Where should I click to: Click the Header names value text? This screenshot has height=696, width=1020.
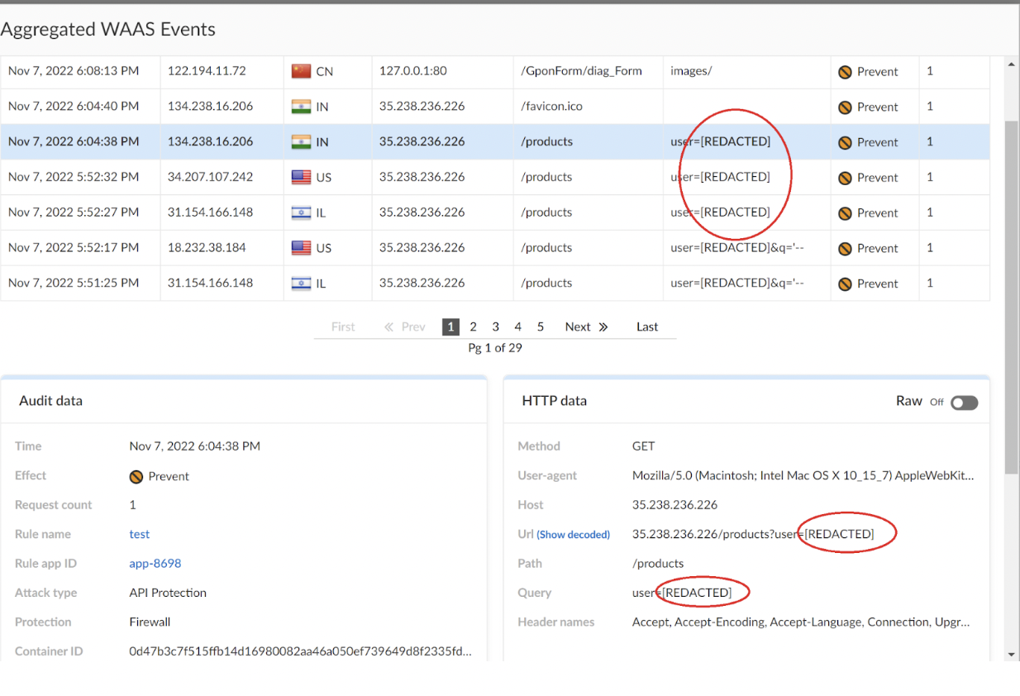[x=801, y=622]
